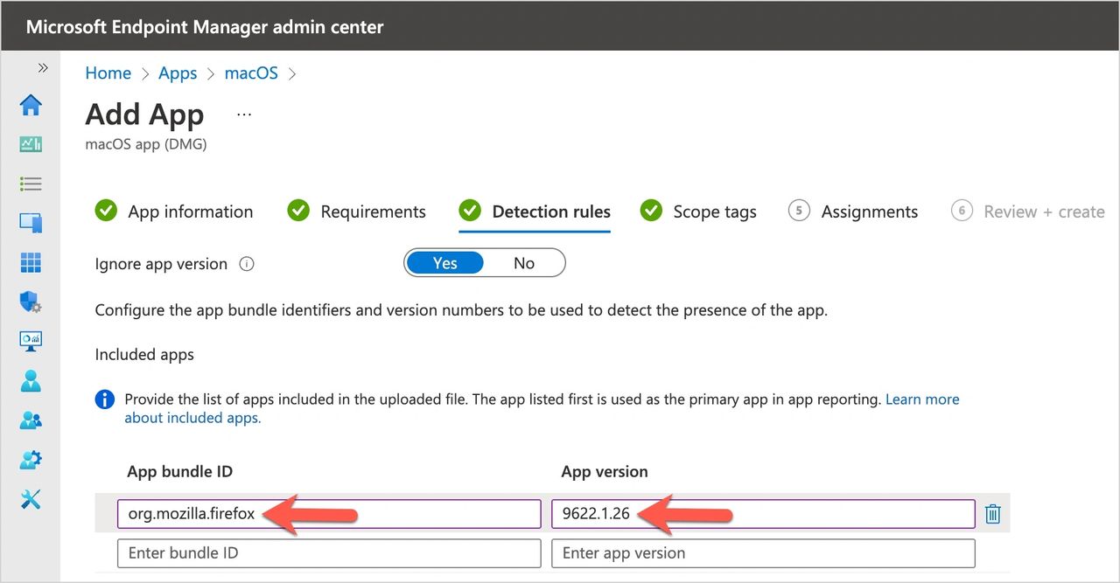1120x583 pixels.
Task: Click the Home icon in sidebar
Action: click(31, 106)
